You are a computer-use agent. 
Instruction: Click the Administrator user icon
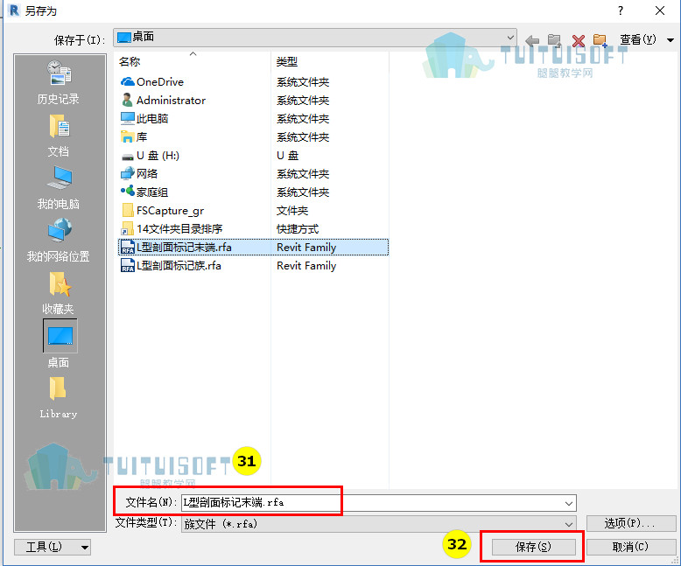127,100
